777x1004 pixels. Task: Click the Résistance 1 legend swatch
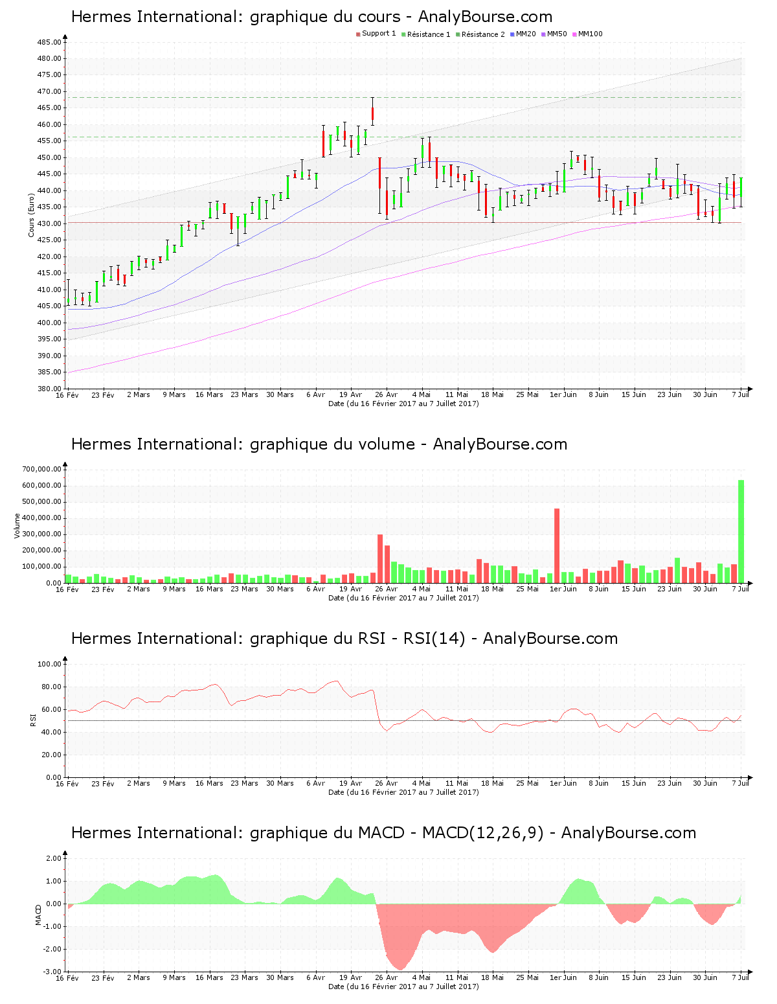tap(403, 34)
